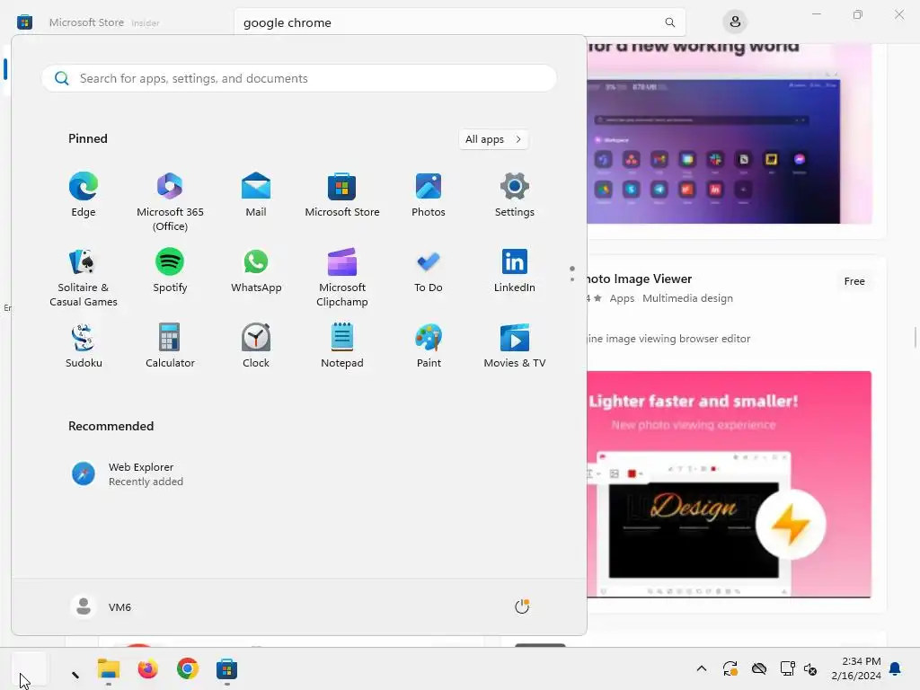Image resolution: width=920 pixels, height=690 pixels.
Task: Open Lighter faster and smaller screenshot
Action: (x=729, y=484)
